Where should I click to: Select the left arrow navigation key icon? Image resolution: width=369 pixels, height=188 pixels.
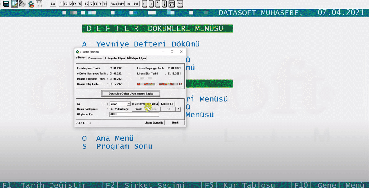145,4
